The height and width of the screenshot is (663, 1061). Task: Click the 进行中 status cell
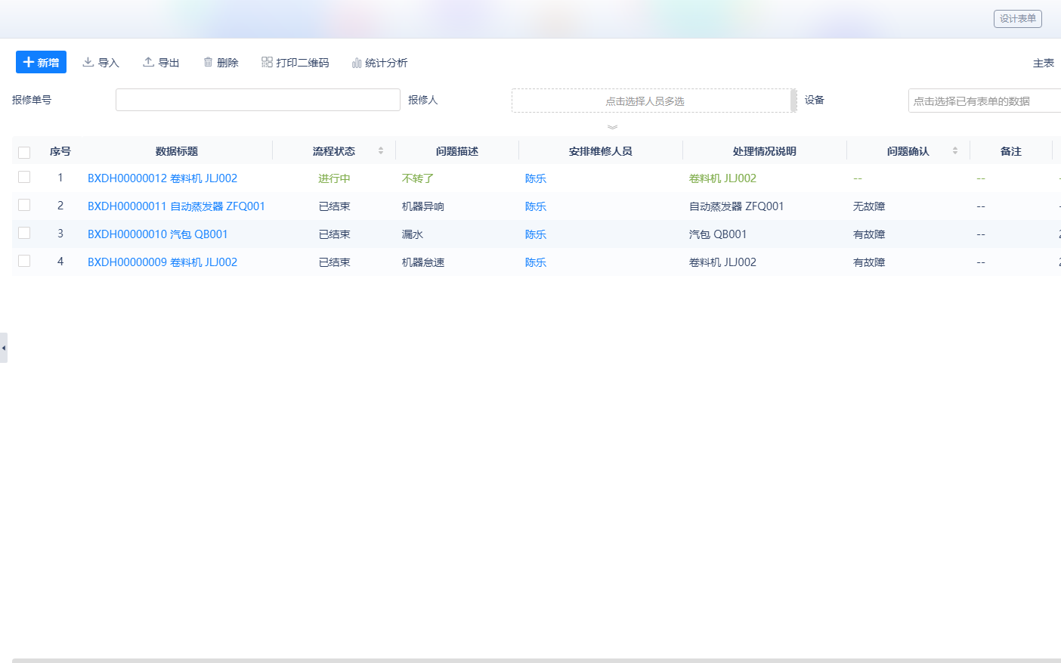(x=334, y=178)
